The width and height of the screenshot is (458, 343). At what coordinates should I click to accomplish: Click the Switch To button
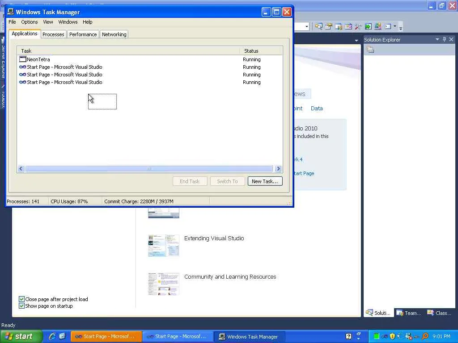click(x=227, y=181)
